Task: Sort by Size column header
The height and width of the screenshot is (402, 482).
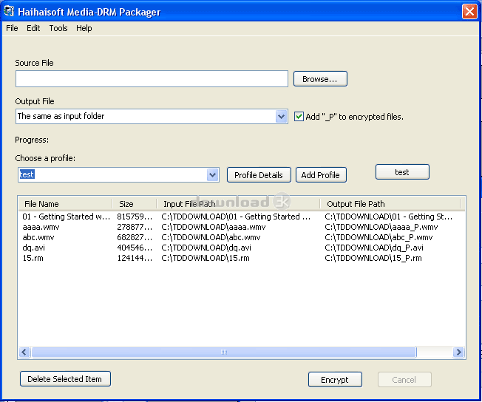Action: coord(135,204)
